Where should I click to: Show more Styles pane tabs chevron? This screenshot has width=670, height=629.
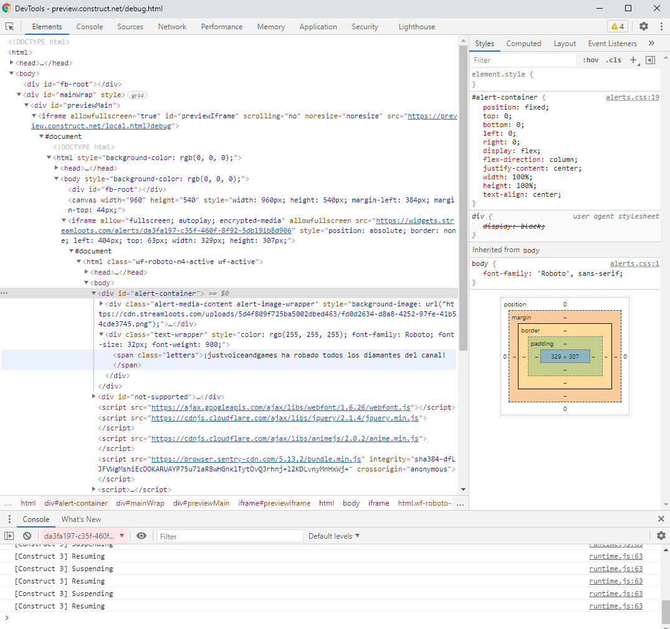651,43
